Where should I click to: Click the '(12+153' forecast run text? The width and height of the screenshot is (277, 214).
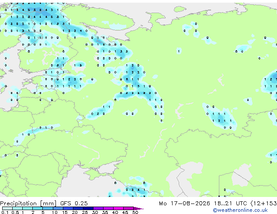point(263,204)
